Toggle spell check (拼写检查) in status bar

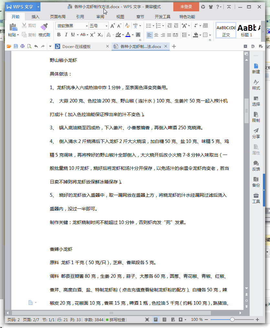[115, 320]
